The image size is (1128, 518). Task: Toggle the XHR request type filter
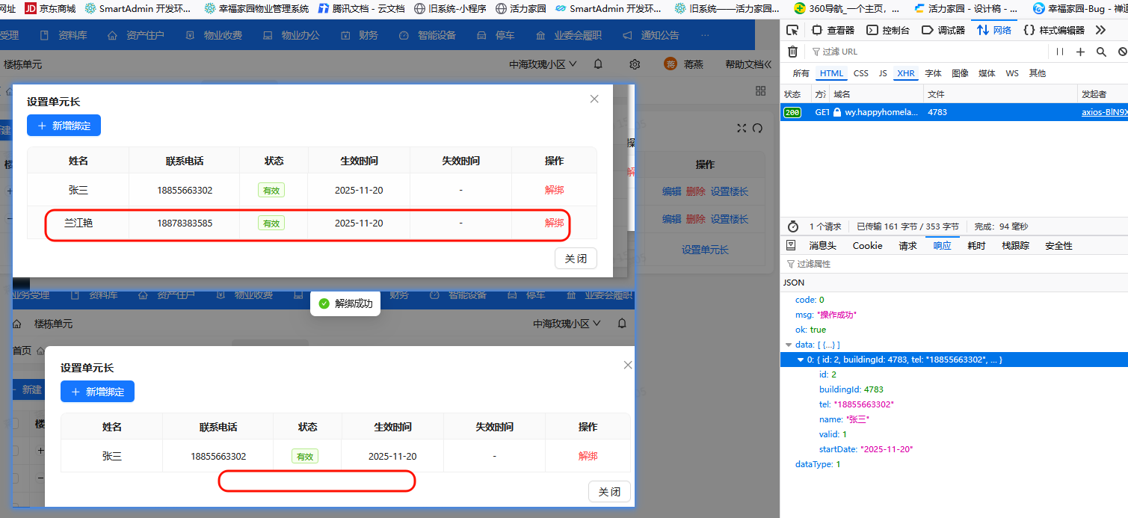tap(906, 73)
